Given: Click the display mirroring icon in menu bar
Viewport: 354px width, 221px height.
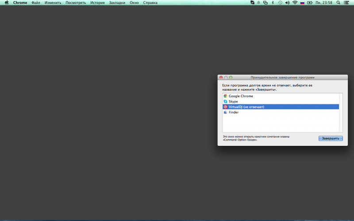Looking at the screenshot, I should [x=265, y=3].
